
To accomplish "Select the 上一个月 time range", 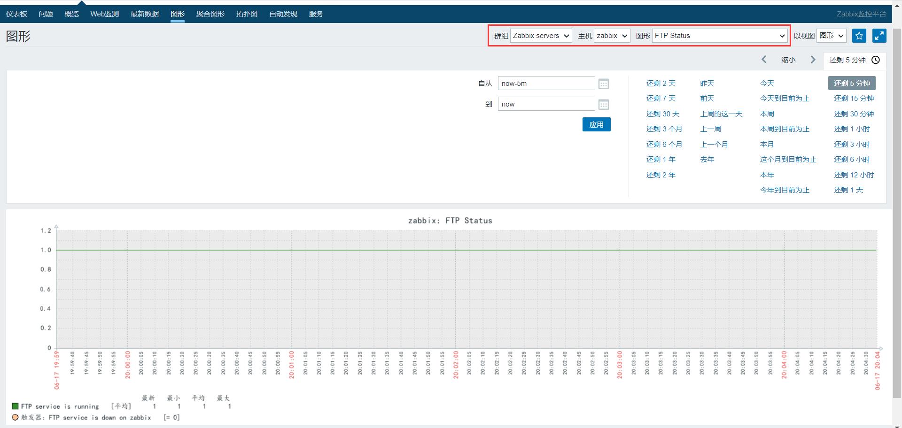I will coord(714,145).
